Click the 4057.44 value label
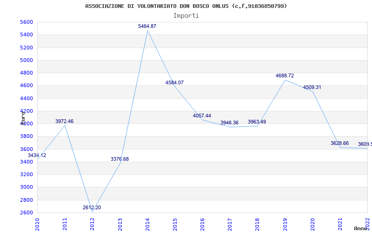Viewport: 372px width, 233px height. coord(202,116)
